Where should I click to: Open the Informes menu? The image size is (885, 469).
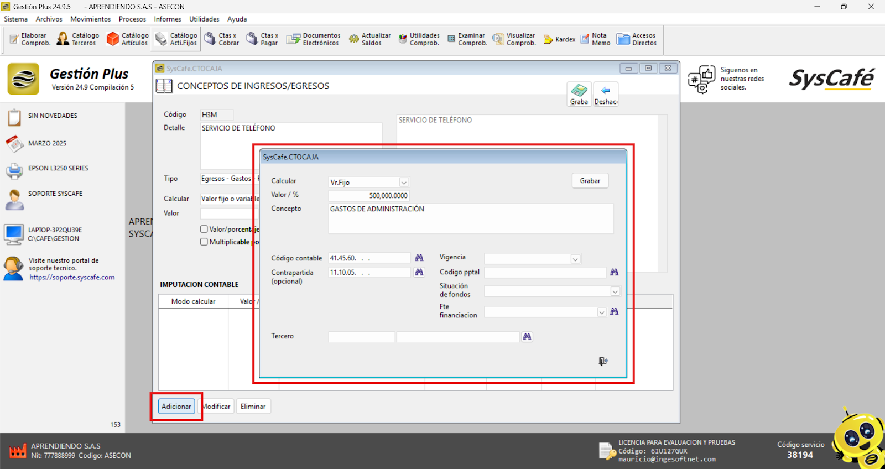pos(167,19)
